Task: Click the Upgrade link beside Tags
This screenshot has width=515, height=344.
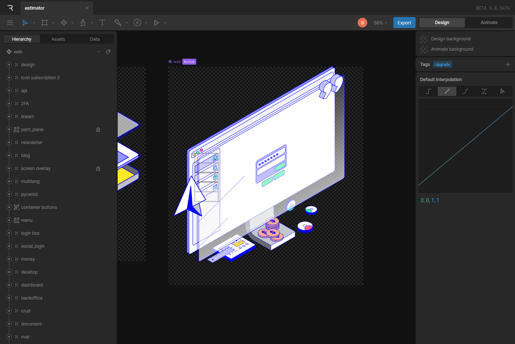Action: coord(442,64)
